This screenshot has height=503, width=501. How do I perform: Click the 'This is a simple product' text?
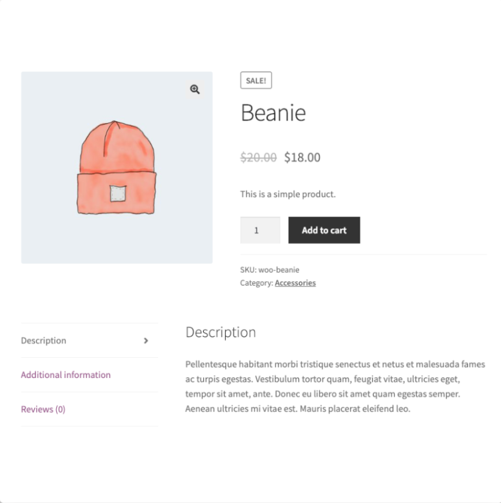point(288,194)
